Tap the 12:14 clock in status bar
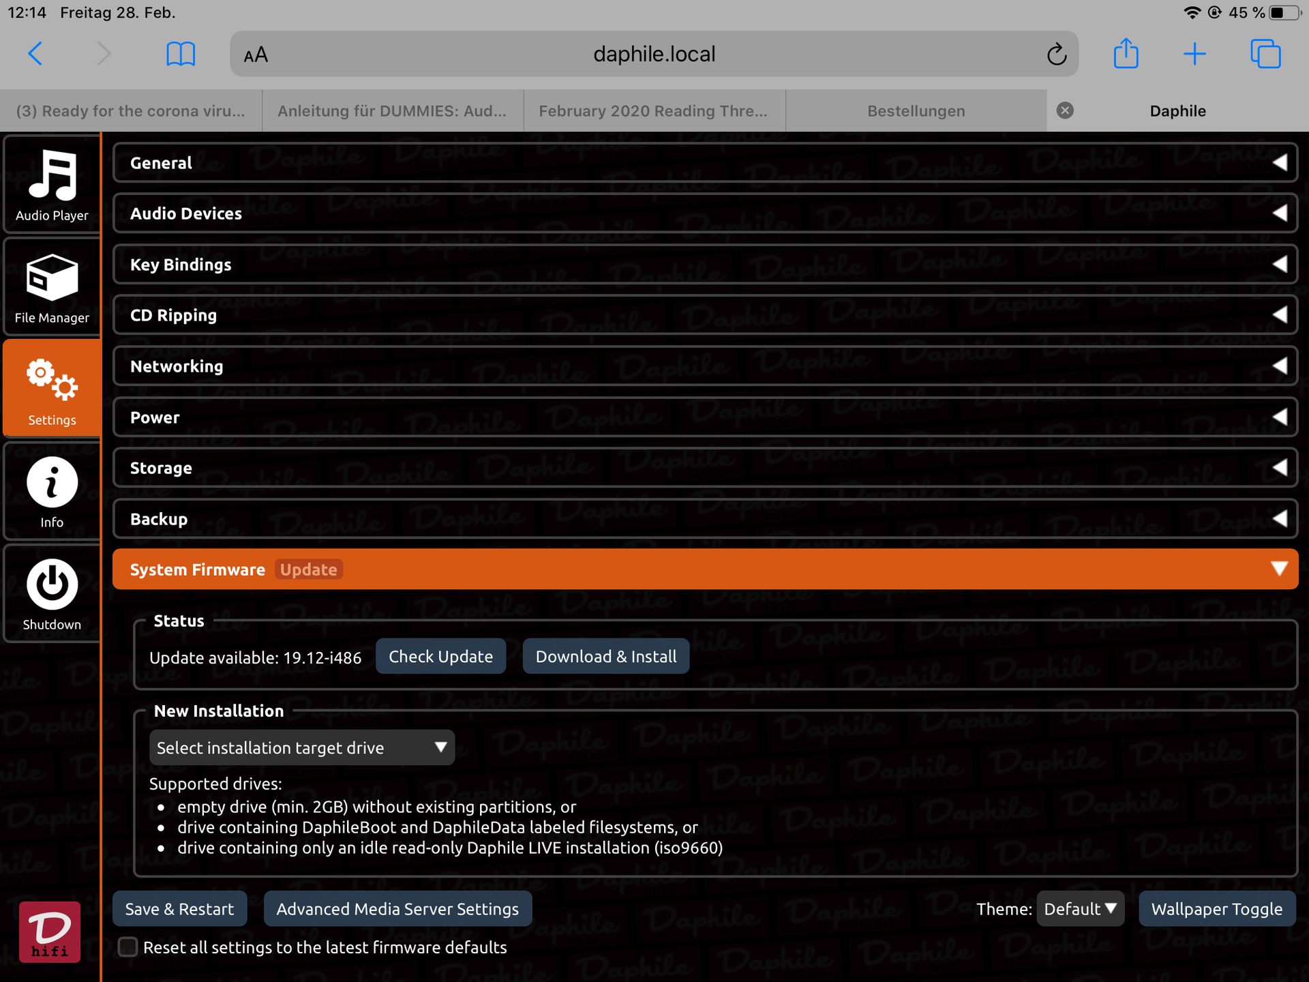The width and height of the screenshot is (1309, 982). pos(27,13)
